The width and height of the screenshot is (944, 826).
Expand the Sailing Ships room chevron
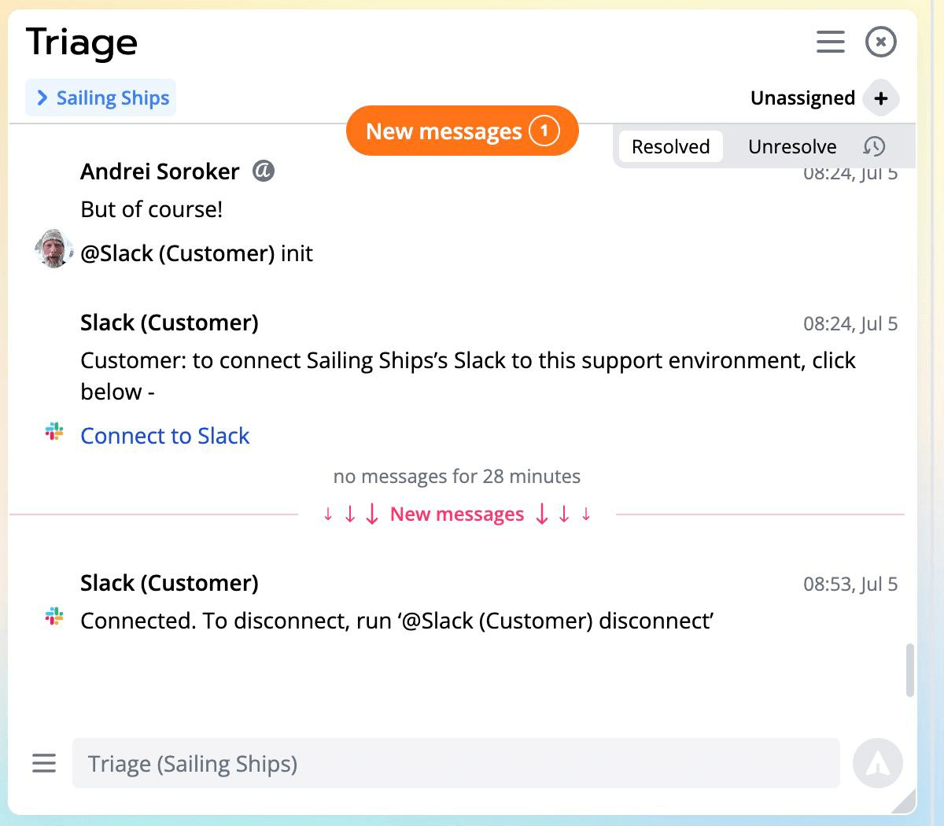(42, 98)
